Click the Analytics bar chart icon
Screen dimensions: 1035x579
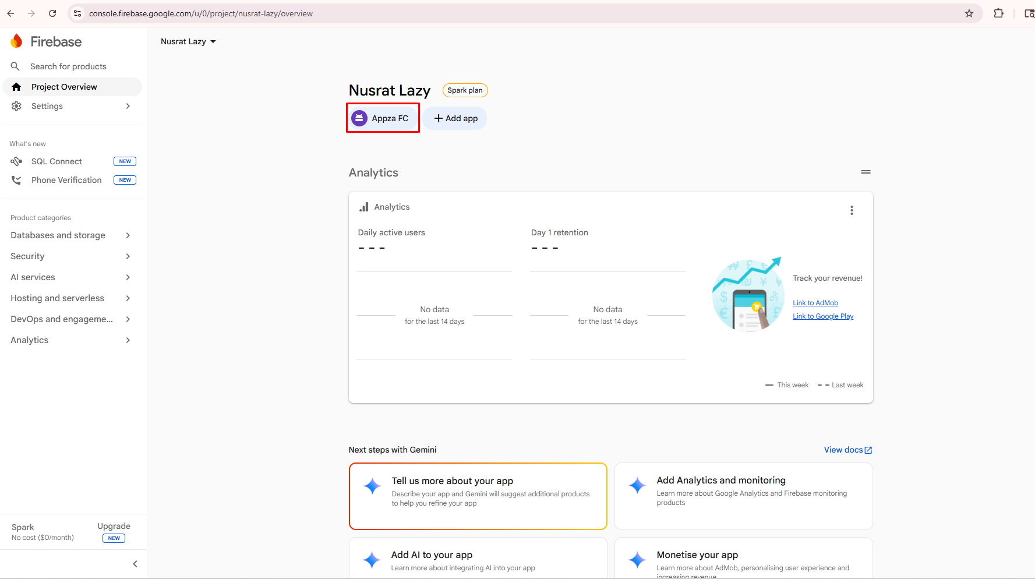364,207
